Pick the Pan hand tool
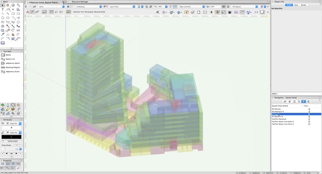Viewport: 322px width, 174px height. click(x=8, y=5)
